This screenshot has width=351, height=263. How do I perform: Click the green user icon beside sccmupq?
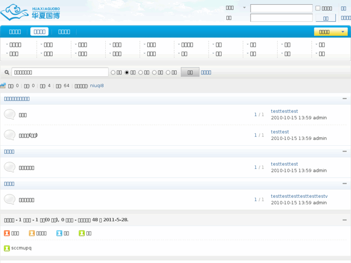point(7,248)
